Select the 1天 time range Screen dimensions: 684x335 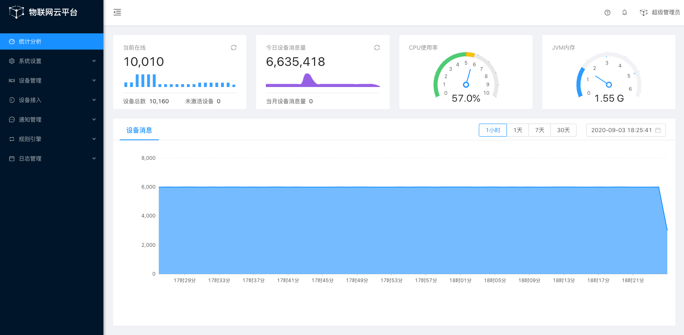(x=517, y=130)
